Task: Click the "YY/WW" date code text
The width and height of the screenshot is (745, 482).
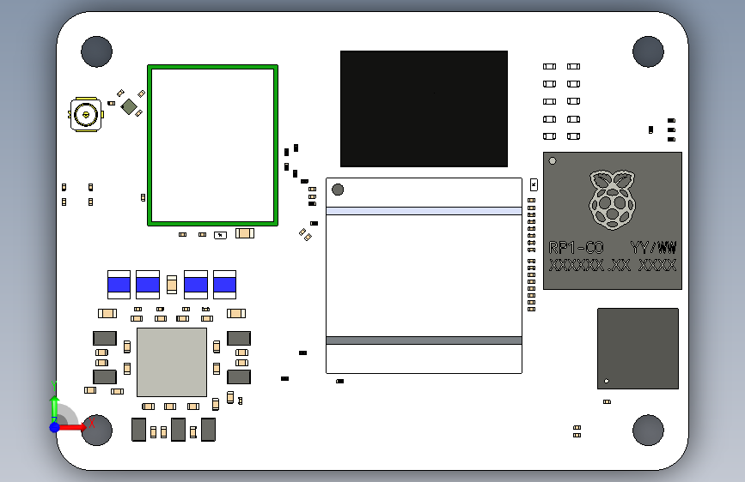Action: pos(653,248)
